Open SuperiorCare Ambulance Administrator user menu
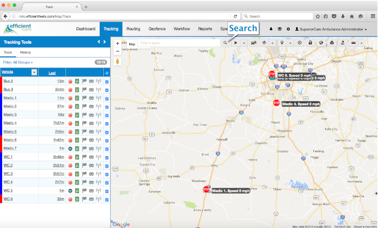Image resolution: width=378 pixels, height=228 pixels. point(331,29)
